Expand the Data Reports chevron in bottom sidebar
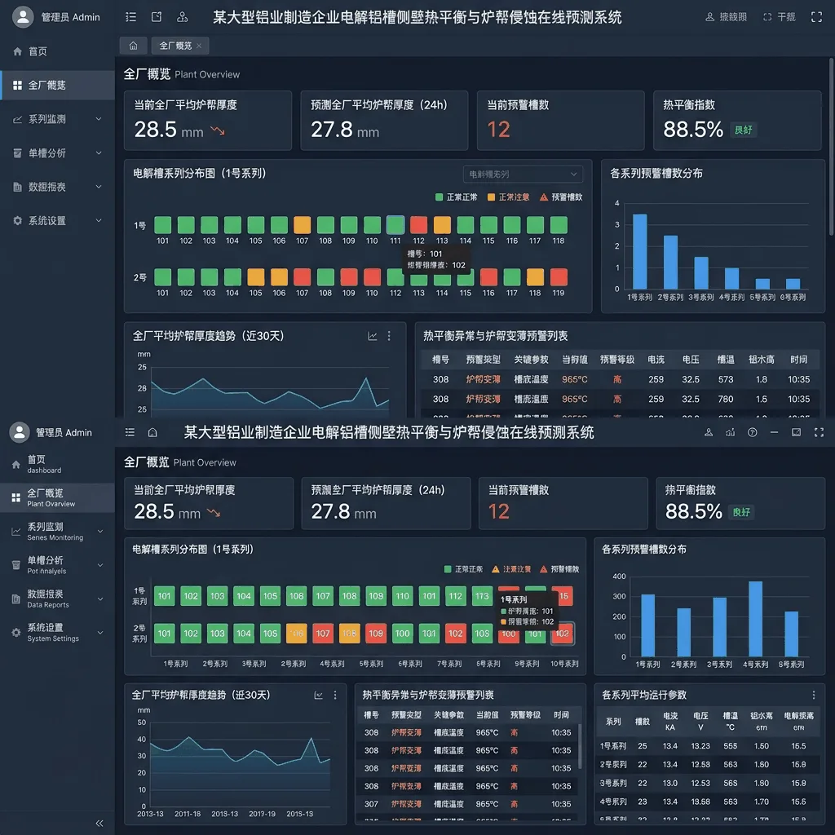This screenshot has height=835, width=835. point(100,599)
